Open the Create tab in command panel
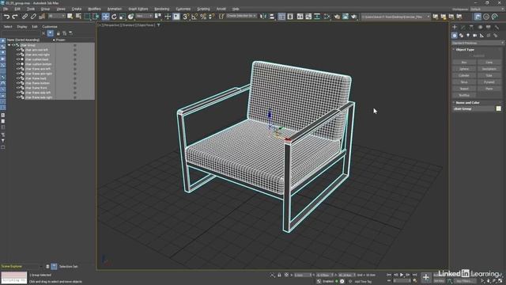 455,27
